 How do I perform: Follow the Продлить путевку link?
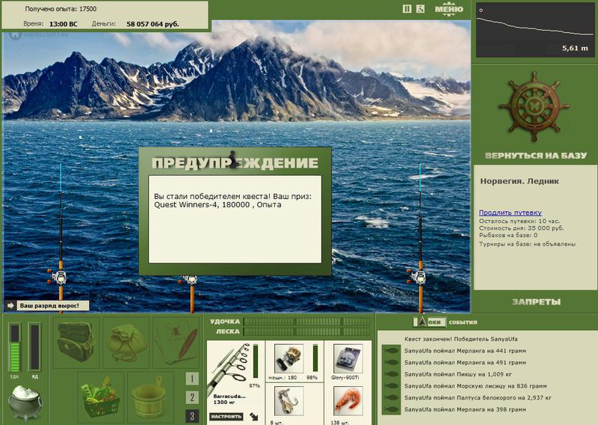click(x=510, y=212)
